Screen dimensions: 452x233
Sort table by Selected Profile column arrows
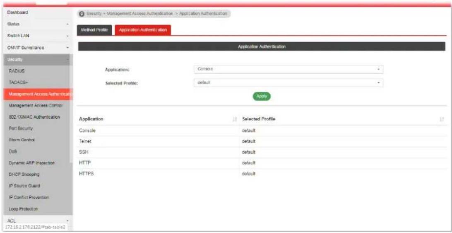click(442, 119)
